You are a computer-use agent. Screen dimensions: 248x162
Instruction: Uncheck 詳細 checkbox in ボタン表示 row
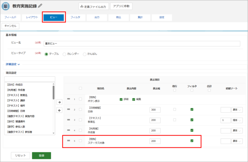(x=121, y=99)
